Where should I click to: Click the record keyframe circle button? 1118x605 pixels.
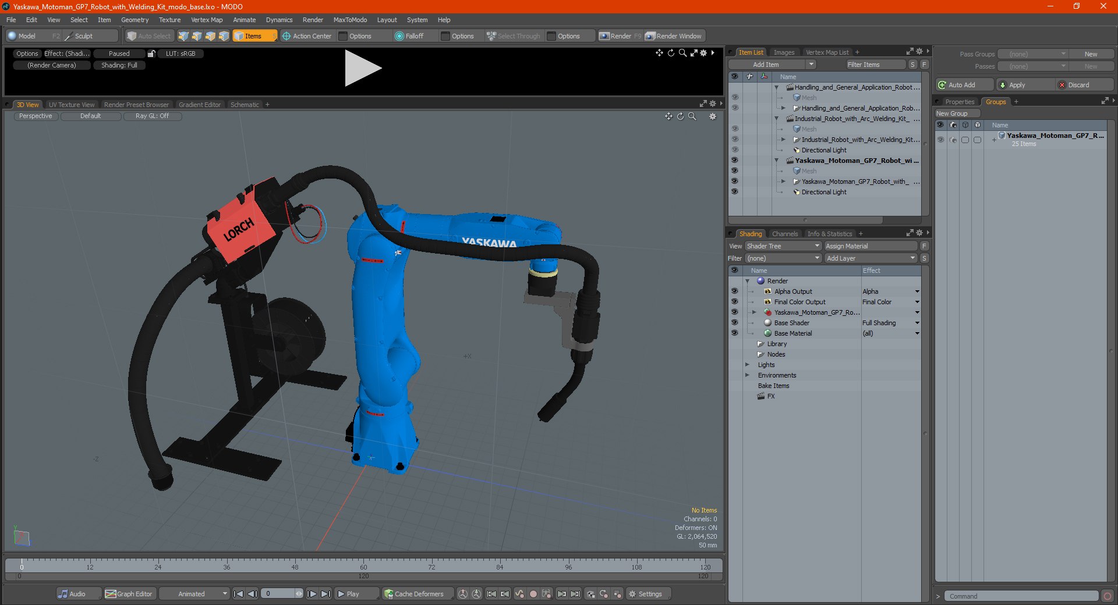coord(533,594)
